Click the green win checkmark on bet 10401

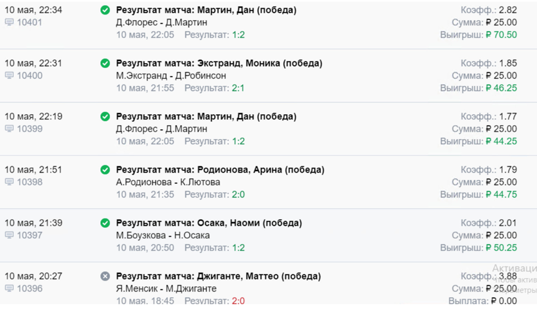click(x=105, y=10)
